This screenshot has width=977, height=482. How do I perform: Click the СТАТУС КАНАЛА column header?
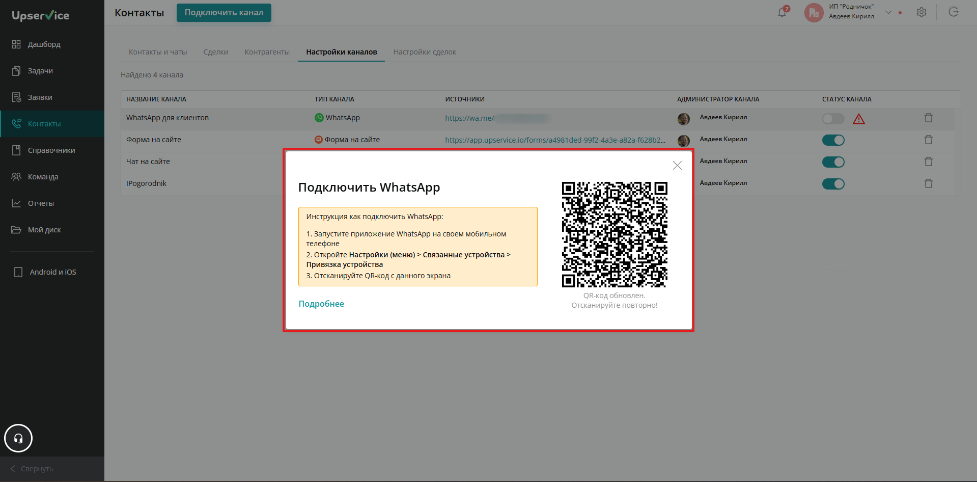pos(847,99)
